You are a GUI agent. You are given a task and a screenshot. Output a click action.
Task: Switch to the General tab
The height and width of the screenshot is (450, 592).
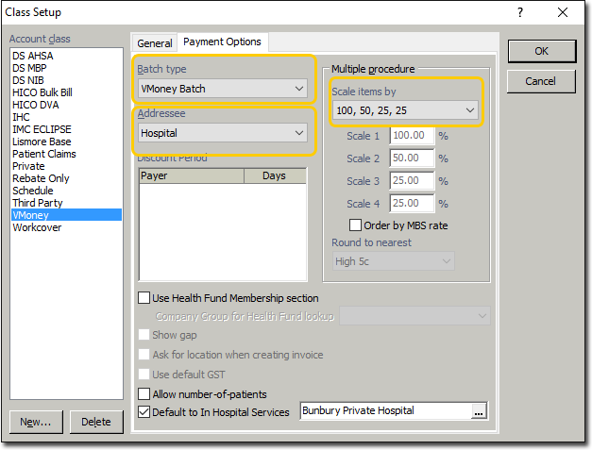155,43
